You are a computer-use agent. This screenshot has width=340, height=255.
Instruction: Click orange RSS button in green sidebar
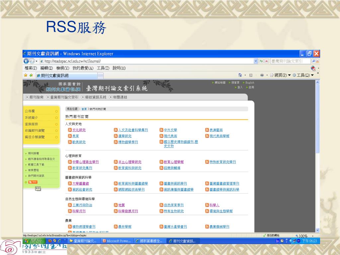coord(33,182)
